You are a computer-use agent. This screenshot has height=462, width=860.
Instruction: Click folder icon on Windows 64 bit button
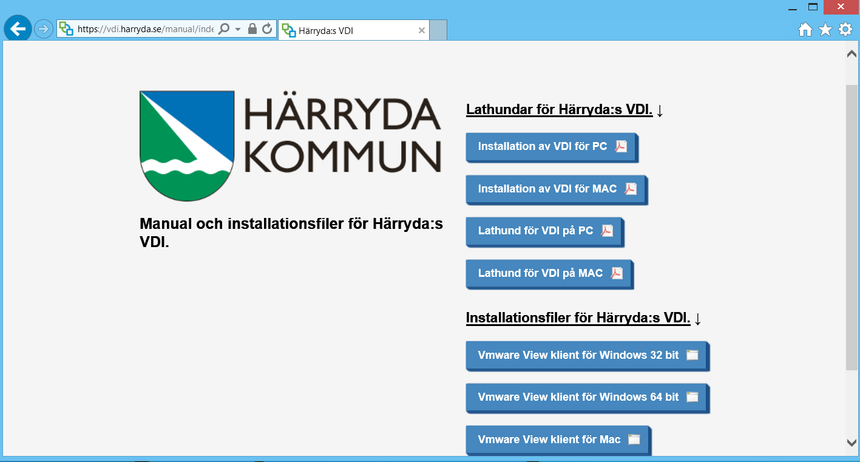pyautogui.click(x=692, y=397)
